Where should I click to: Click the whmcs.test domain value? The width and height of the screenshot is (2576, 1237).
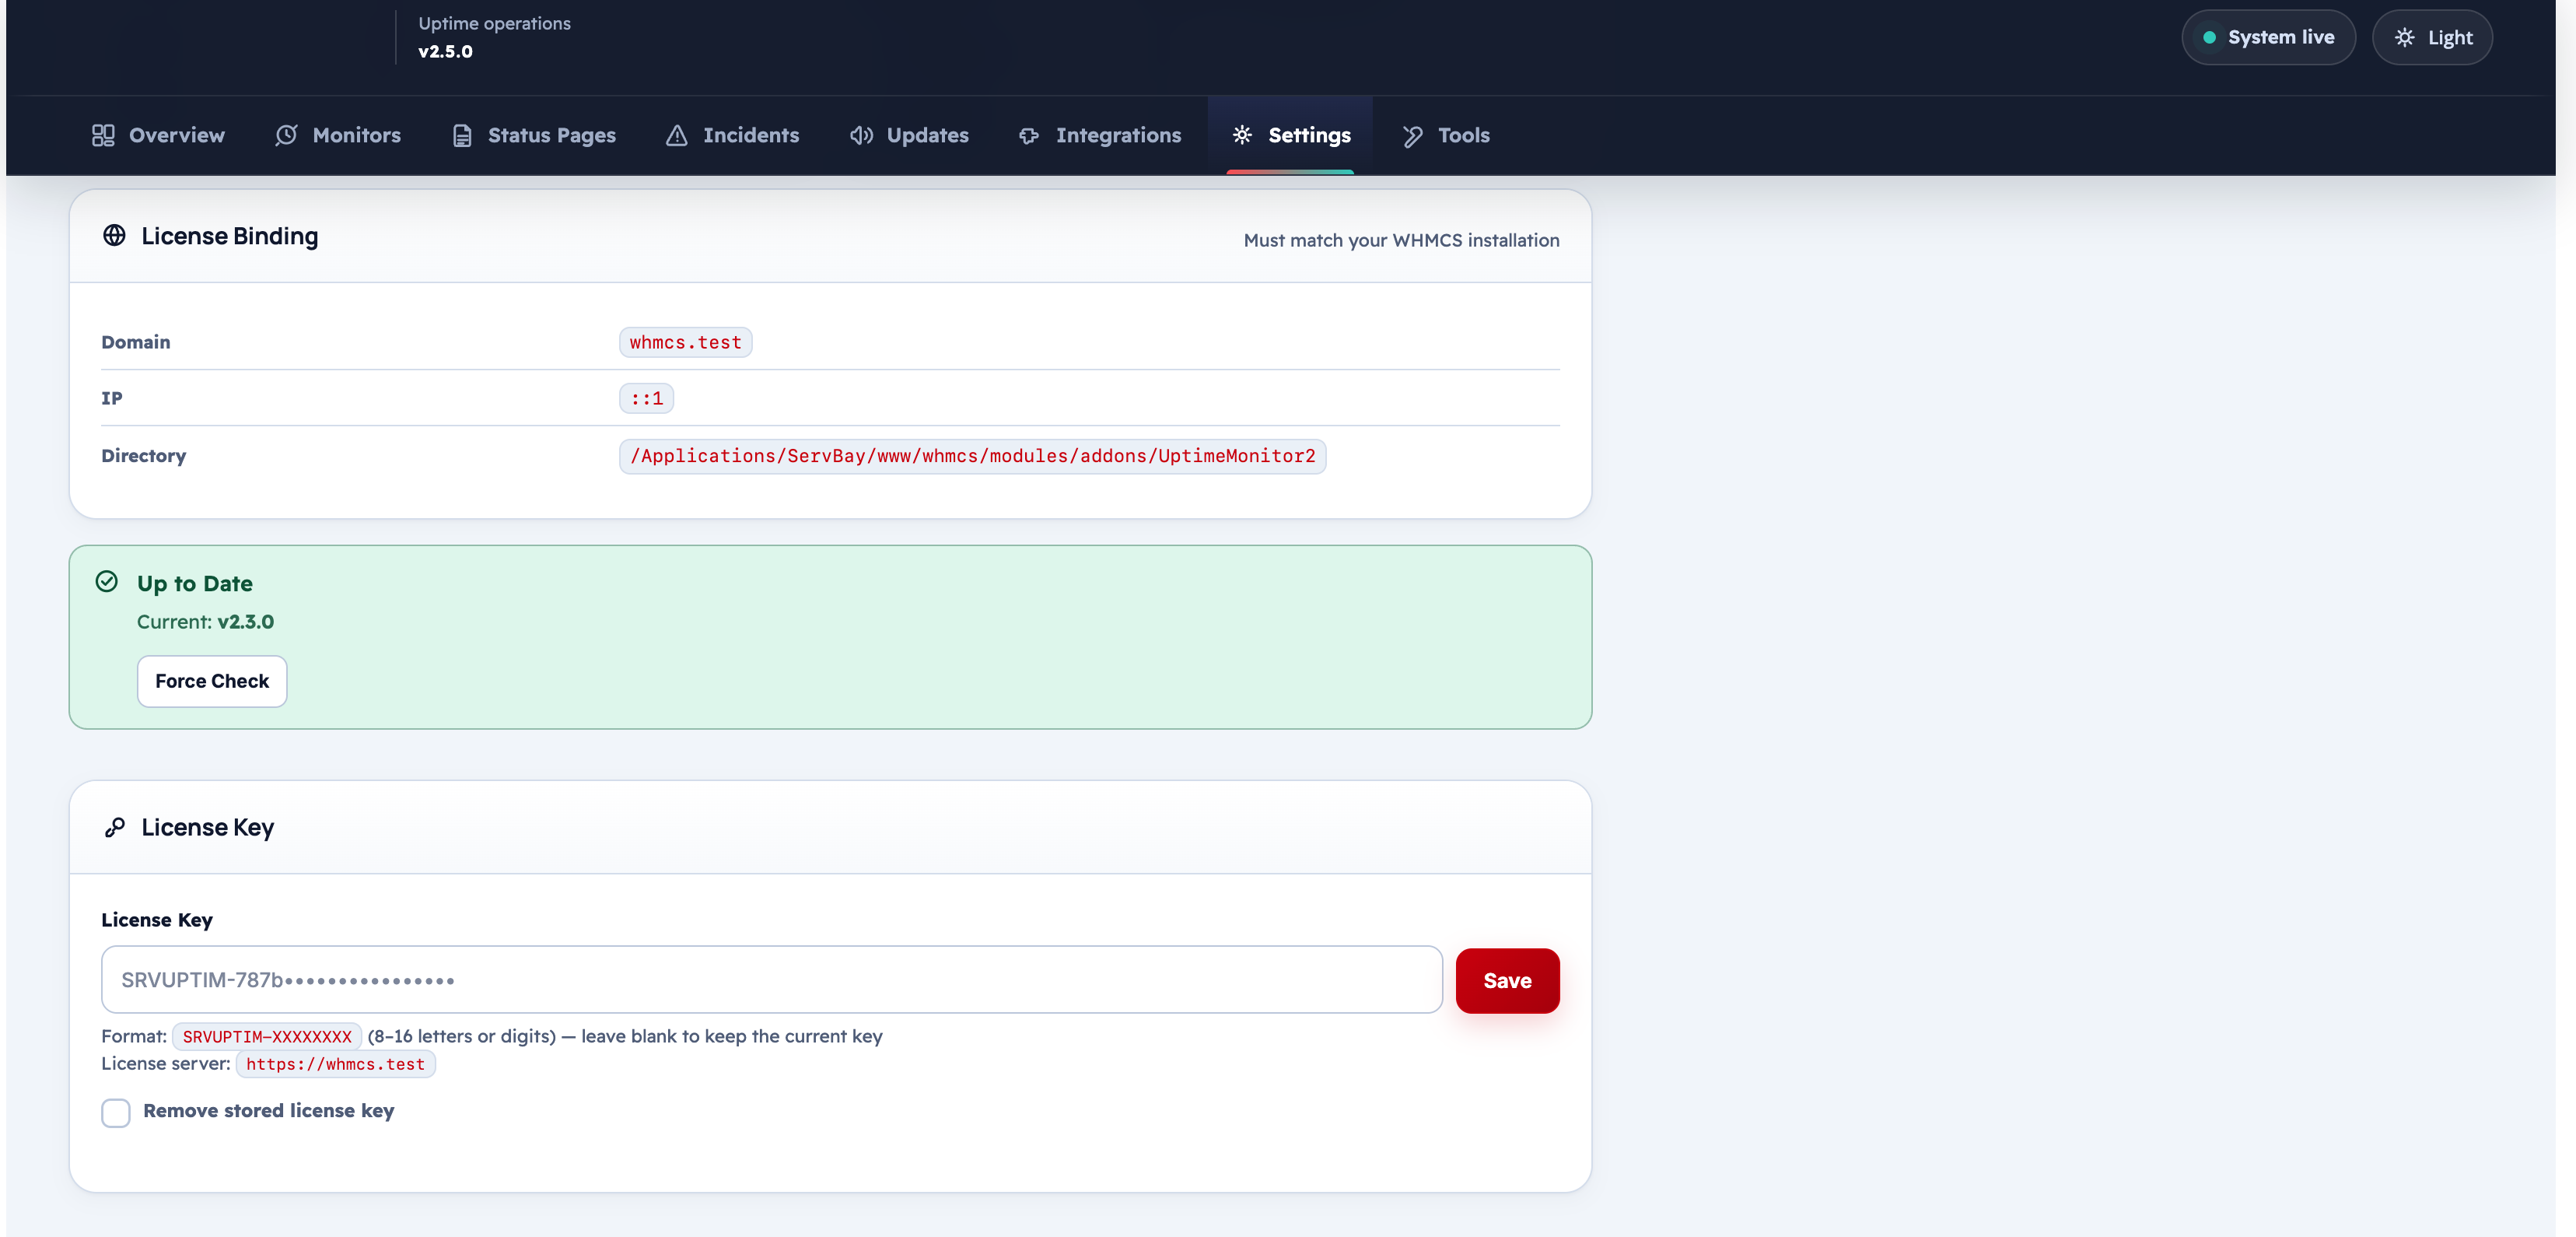[685, 342]
